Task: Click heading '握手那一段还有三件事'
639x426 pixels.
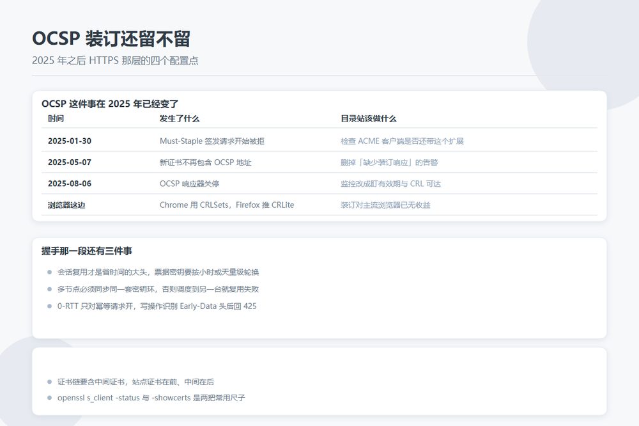Action: pos(87,251)
